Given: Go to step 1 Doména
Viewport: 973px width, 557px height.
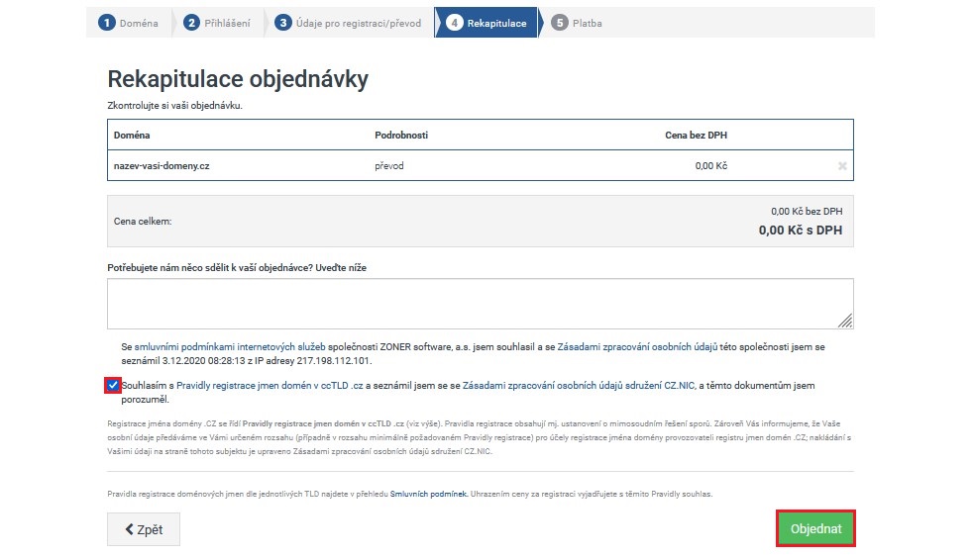Looking at the screenshot, I should click(130, 23).
